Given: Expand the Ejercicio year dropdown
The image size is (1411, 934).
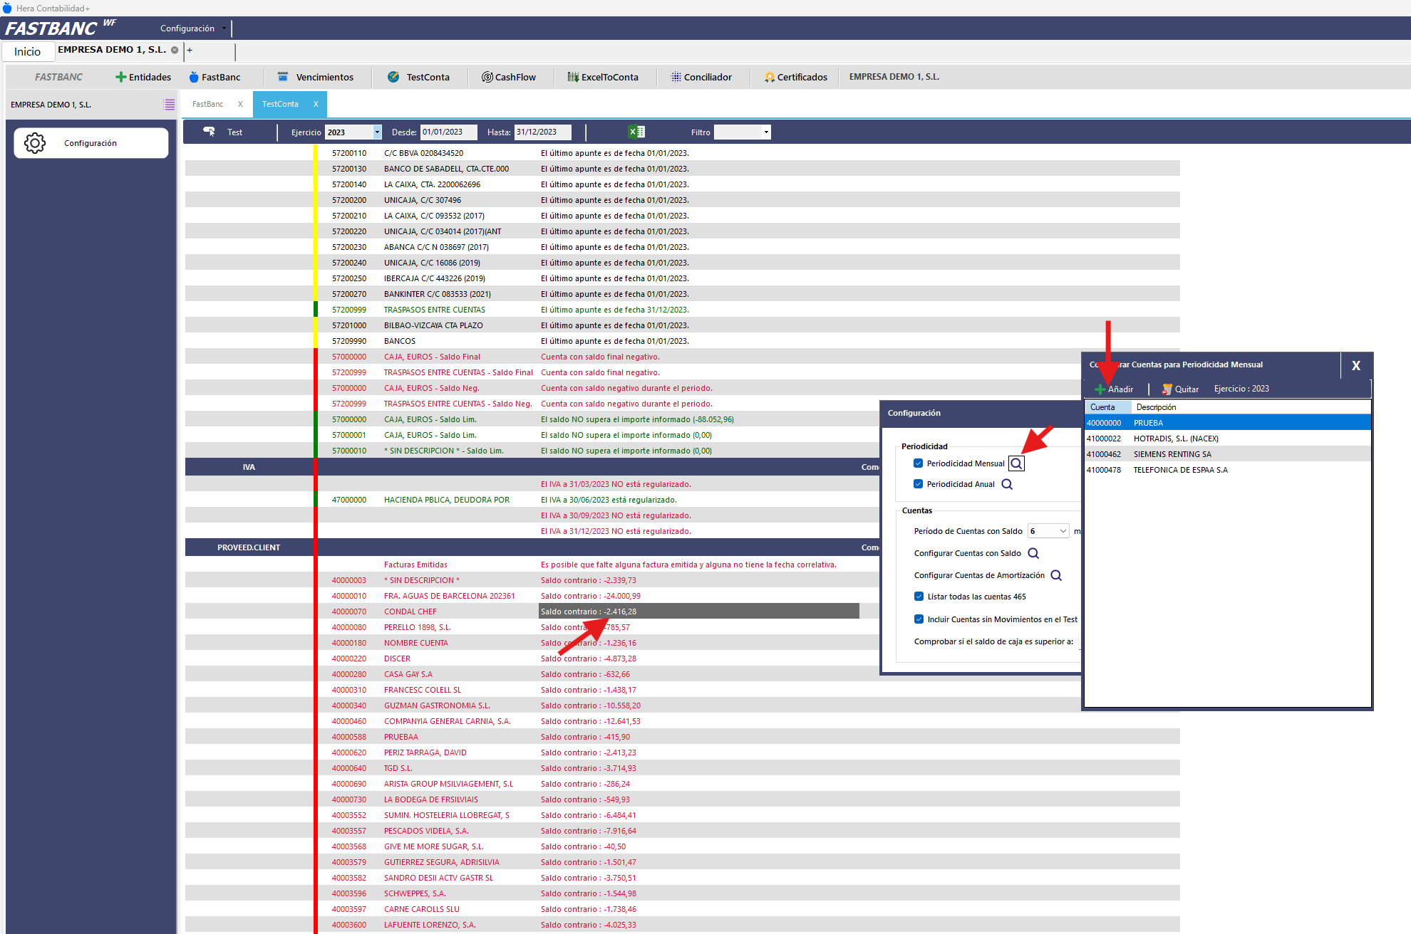Looking at the screenshot, I should [377, 132].
